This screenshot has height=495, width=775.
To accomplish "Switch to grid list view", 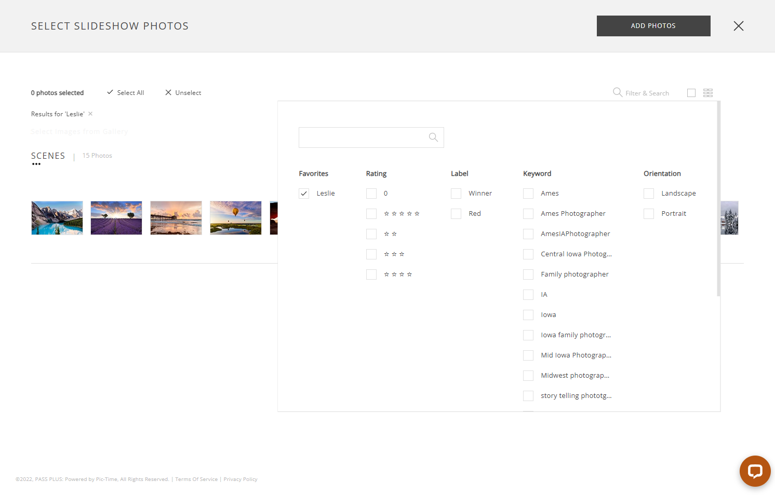I will coord(708,93).
